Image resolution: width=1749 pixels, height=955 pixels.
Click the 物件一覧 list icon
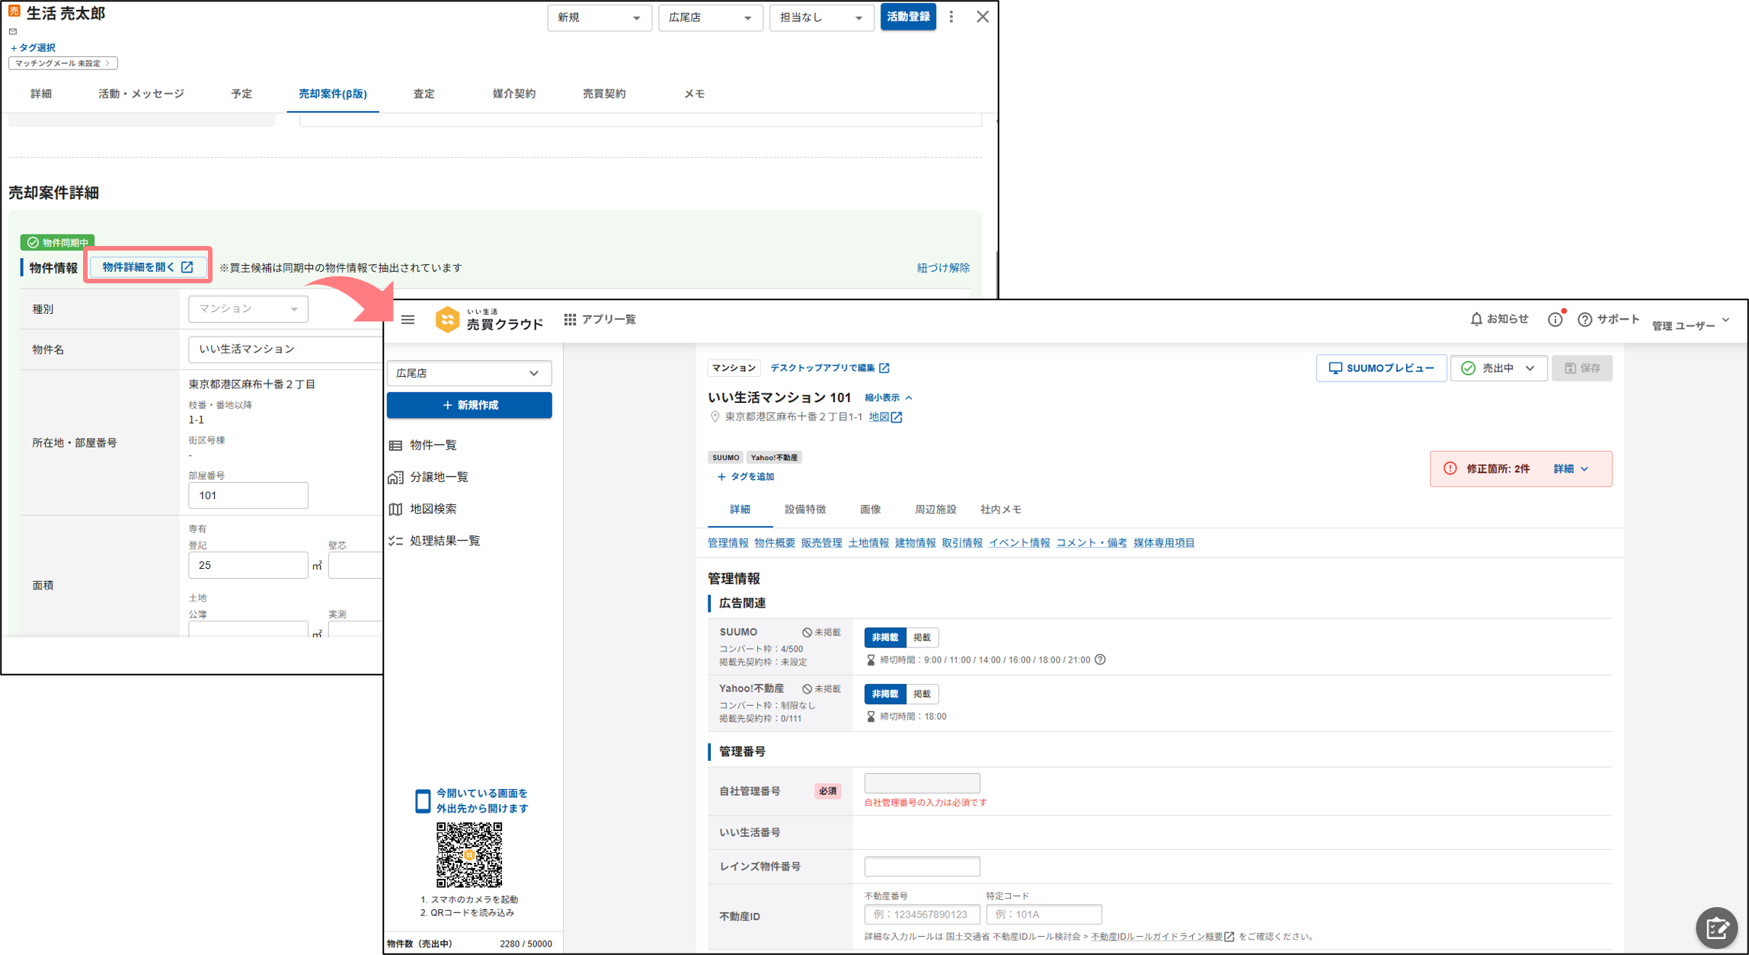tap(395, 446)
